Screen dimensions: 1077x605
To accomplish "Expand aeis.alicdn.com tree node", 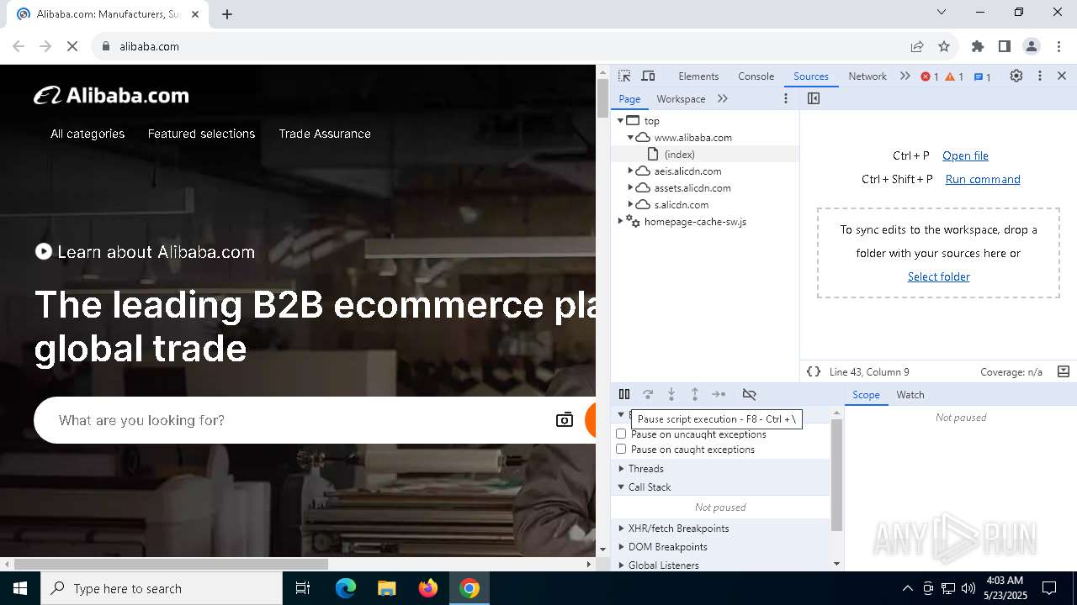I will pos(630,171).
